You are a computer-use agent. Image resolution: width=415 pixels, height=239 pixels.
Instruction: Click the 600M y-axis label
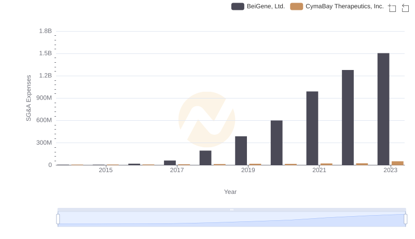point(44,120)
